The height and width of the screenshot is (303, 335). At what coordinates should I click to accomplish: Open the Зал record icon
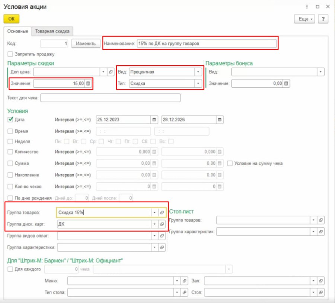click(x=321, y=281)
